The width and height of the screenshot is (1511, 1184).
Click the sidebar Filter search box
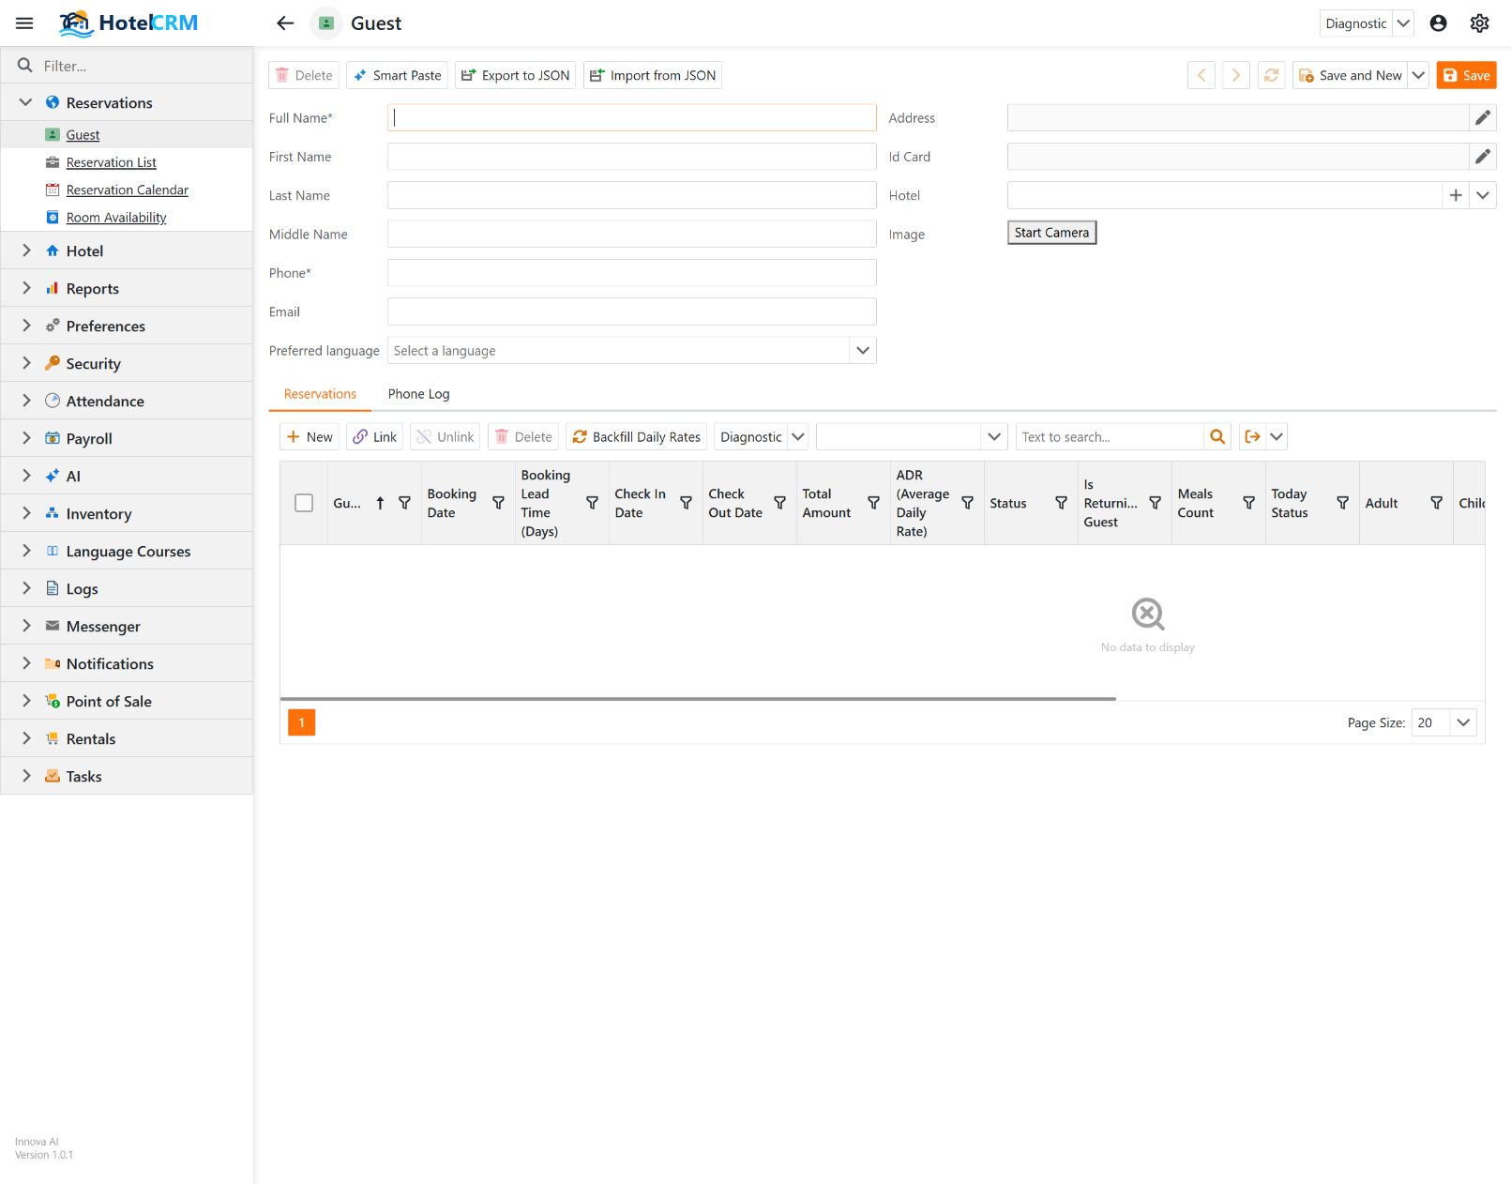click(x=127, y=66)
